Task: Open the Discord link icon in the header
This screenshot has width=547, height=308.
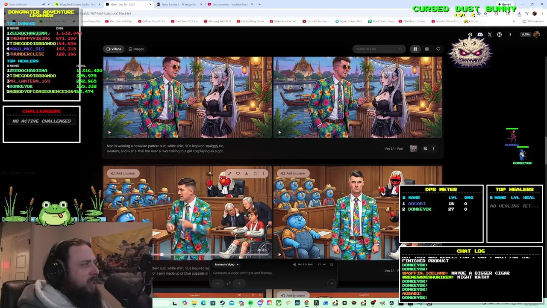Action: (x=480, y=35)
